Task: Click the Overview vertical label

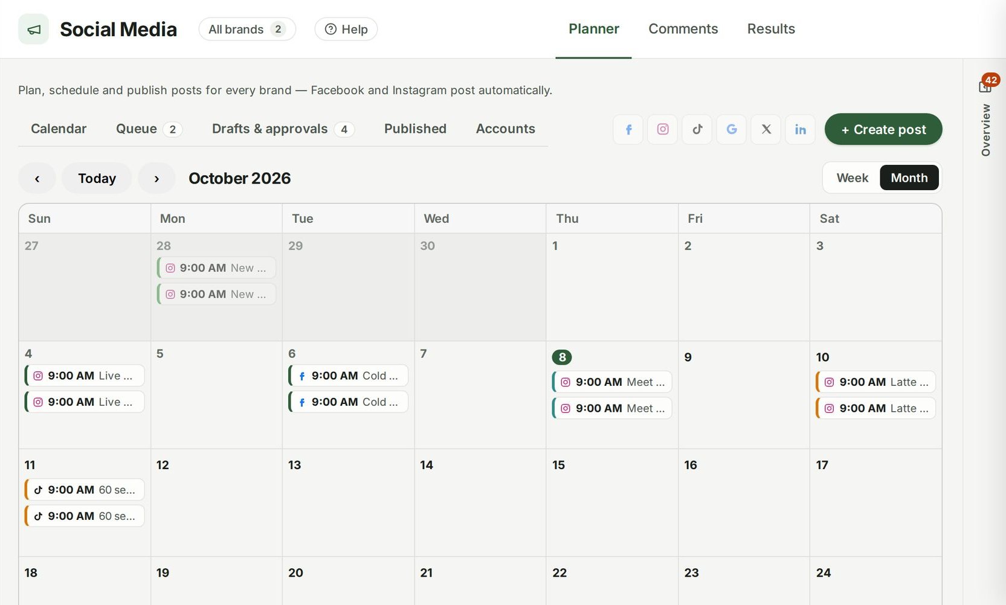Action: coord(985,130)
